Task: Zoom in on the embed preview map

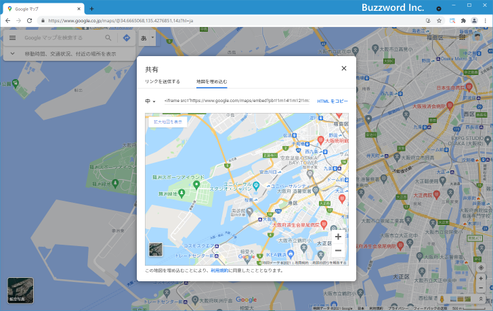Action: [338, 237]
